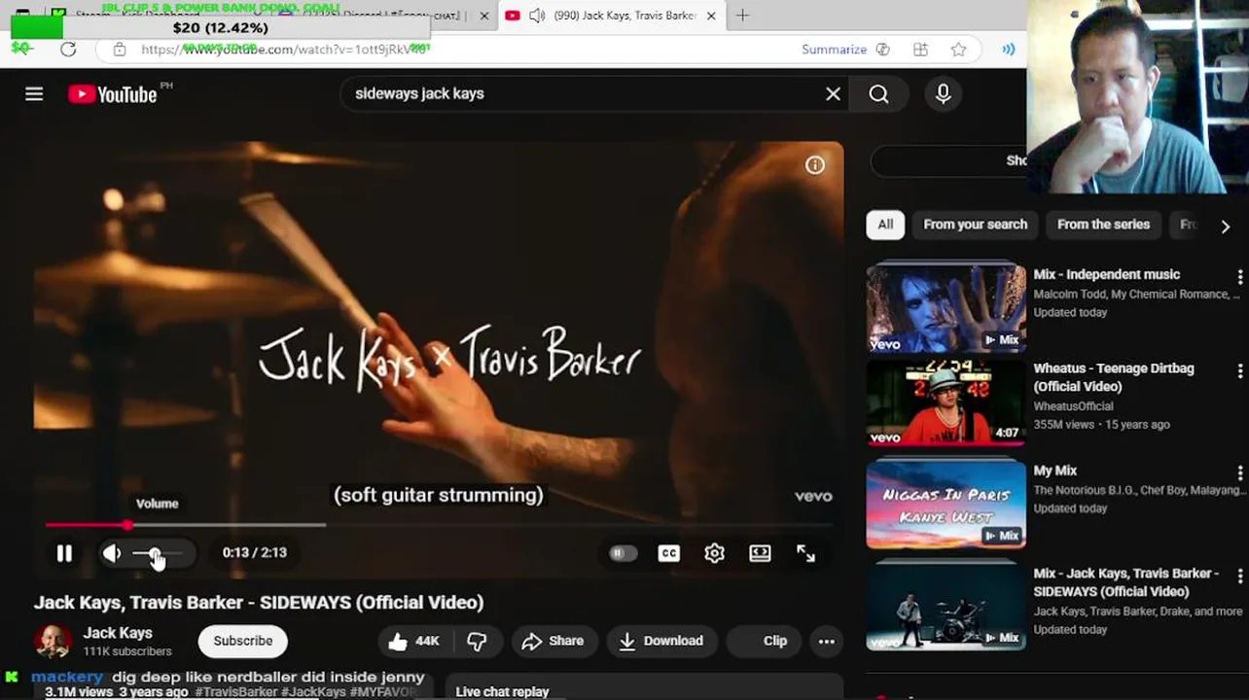
Task: Click the Summarize button in address bar
Action: [x=834, y=50]
